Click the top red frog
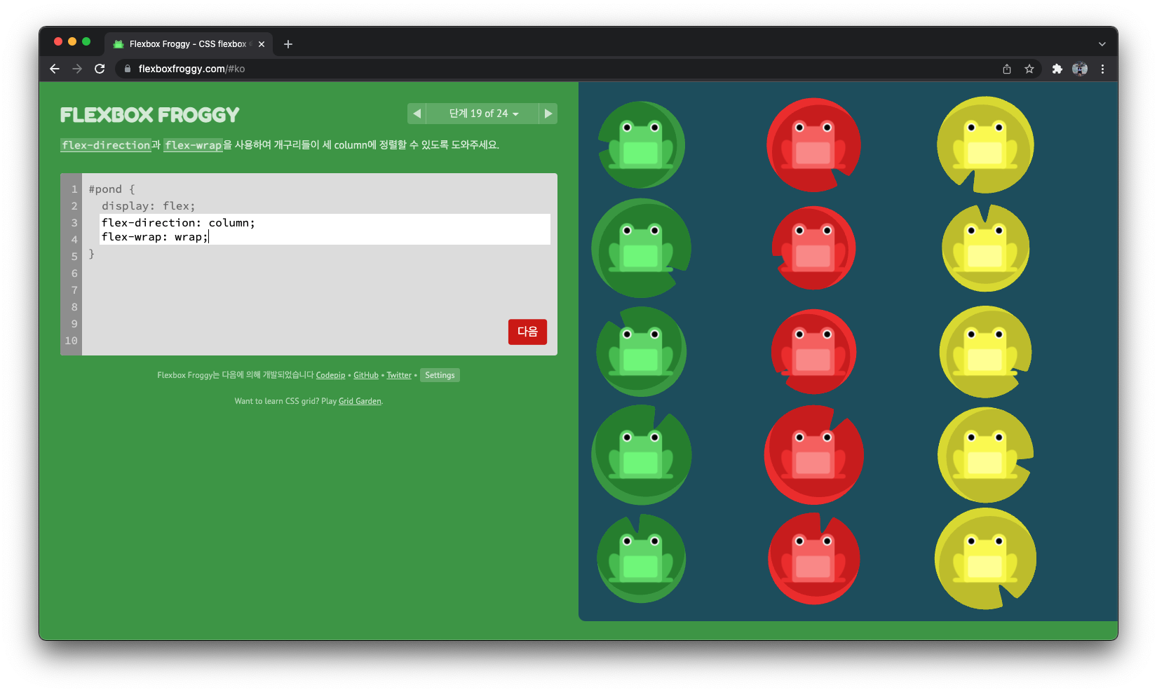 point(813,144)
